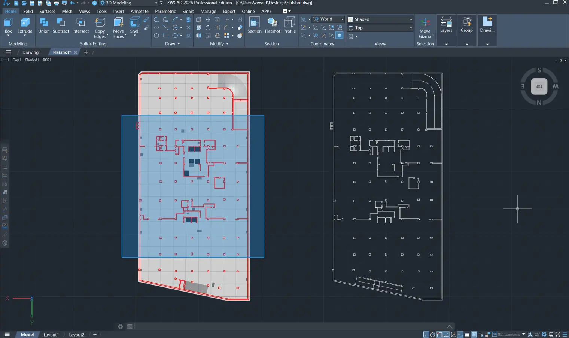Click the Print icon in quick access toolbar

[56, 3]
